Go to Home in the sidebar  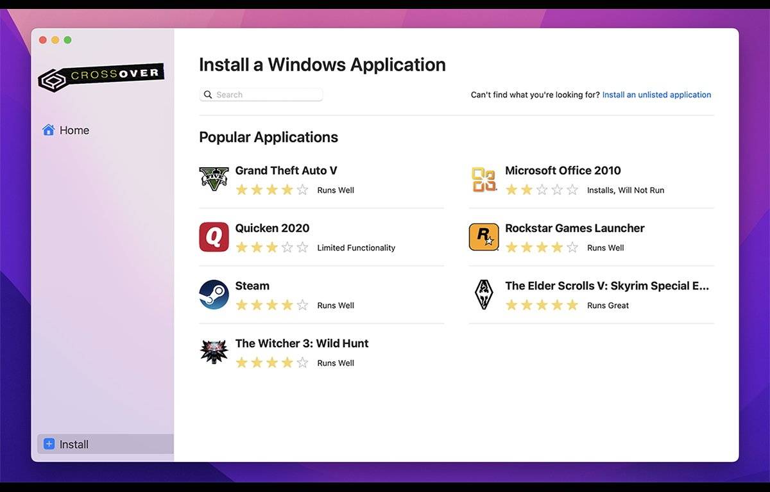74,130
